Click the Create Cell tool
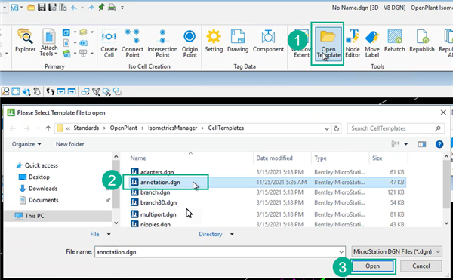 click(109, 43)
